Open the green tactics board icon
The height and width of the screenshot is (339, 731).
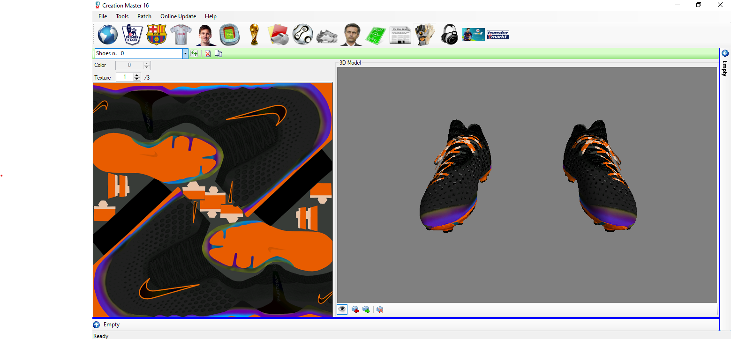point(376,35)
